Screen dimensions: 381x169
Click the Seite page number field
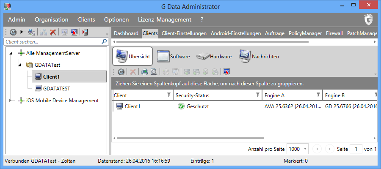click(x=356, y=149)
